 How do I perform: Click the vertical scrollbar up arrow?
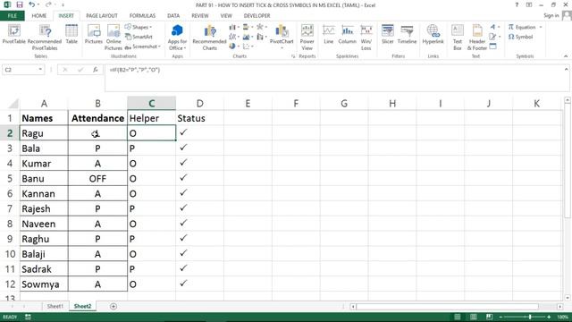click(x=568, y=100)
